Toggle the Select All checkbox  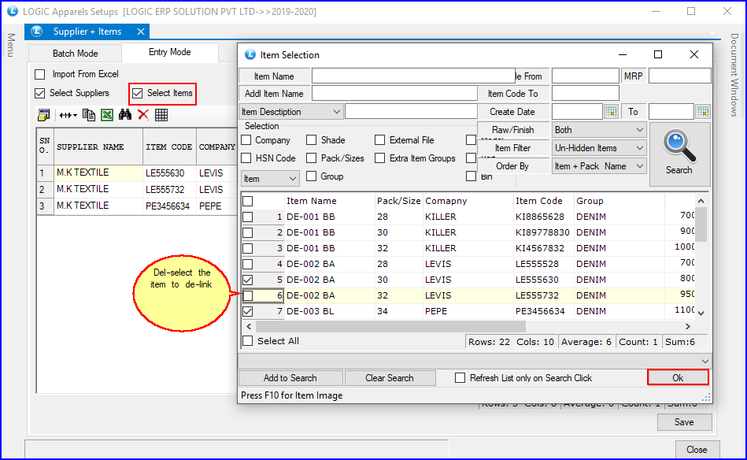coord(248,341)
